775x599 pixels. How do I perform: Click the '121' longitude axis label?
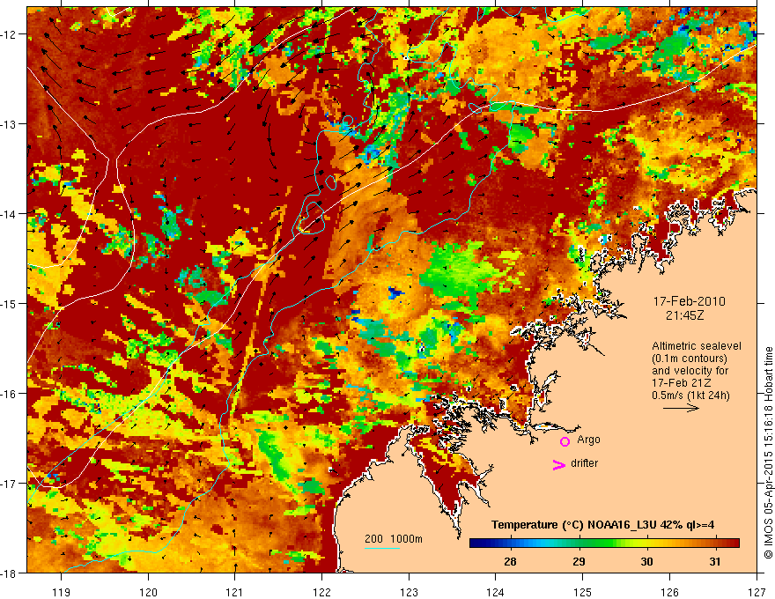(235, 592)
